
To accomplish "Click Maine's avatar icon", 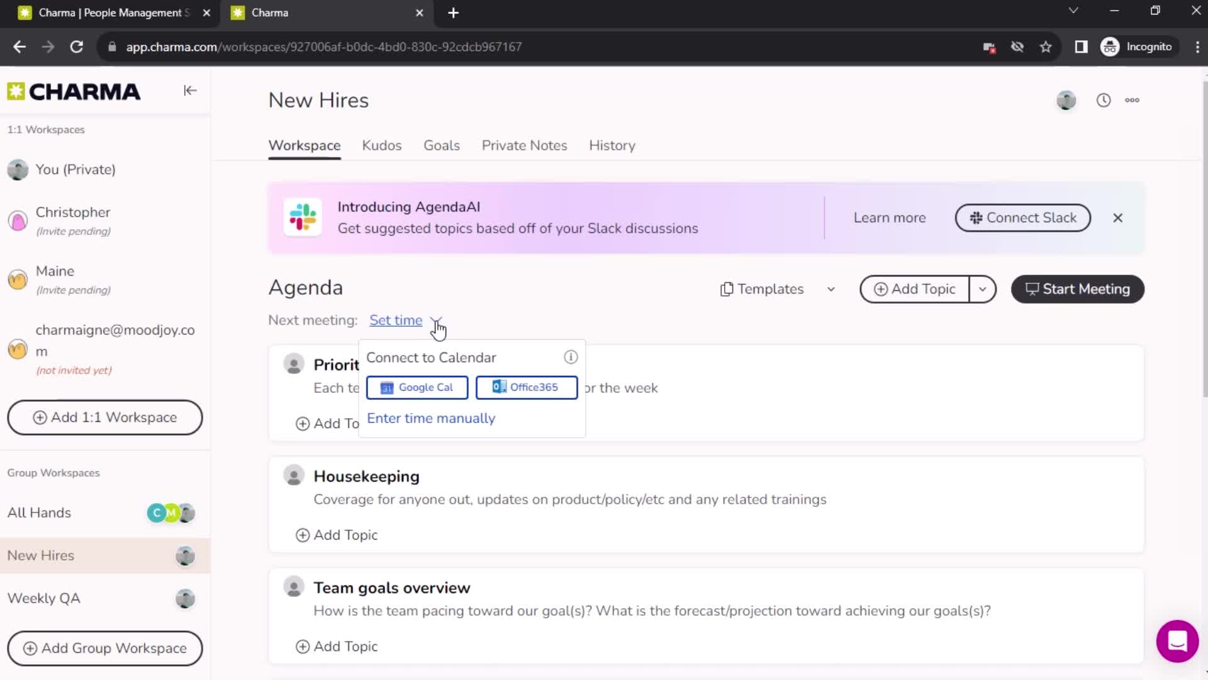I will [x=18, y=279].
